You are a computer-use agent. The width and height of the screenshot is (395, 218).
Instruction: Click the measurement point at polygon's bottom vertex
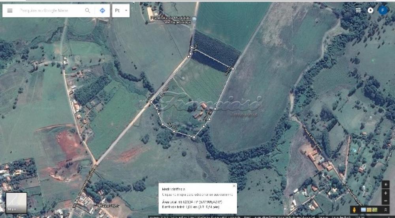(x=194, y=137)
